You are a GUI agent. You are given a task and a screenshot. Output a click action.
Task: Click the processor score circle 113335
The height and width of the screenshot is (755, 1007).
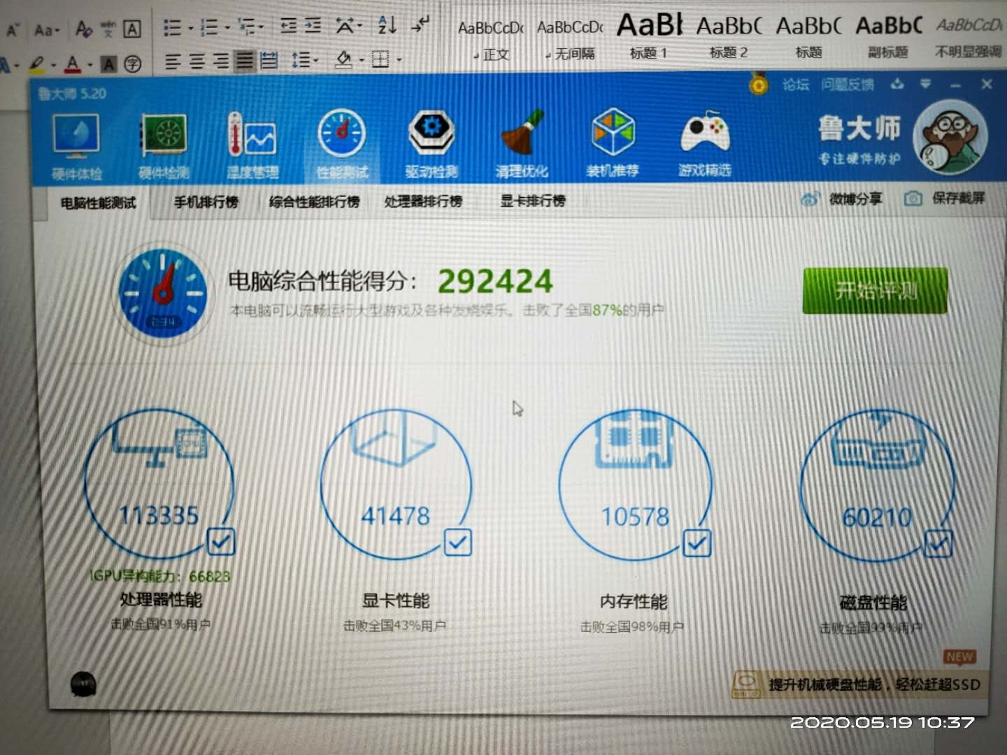[x=159, y=484]
